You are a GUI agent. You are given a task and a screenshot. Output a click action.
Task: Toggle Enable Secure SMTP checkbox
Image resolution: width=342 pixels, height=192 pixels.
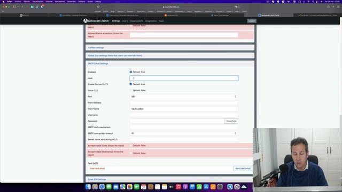131,84
